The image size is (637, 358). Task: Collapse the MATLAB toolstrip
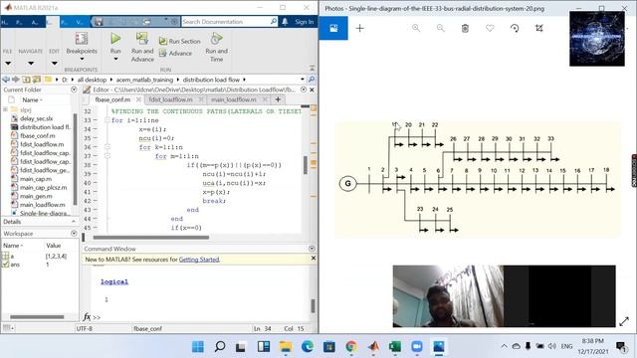coord(312,69)
